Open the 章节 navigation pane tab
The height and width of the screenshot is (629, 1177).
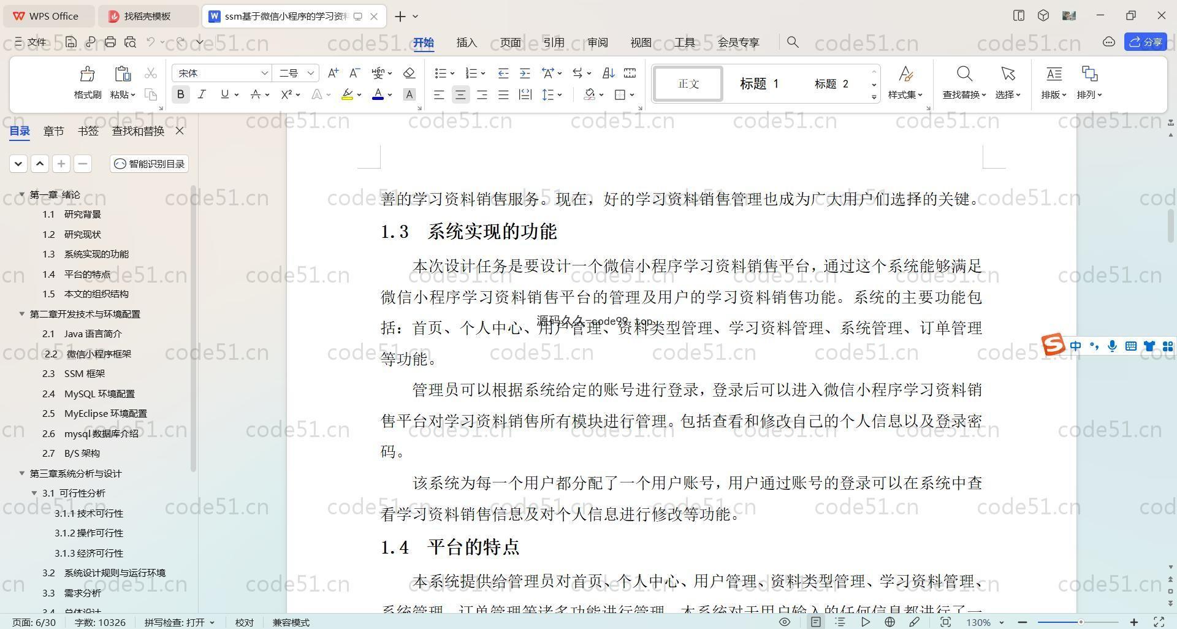pyautogui.click(x=53, y=131)
